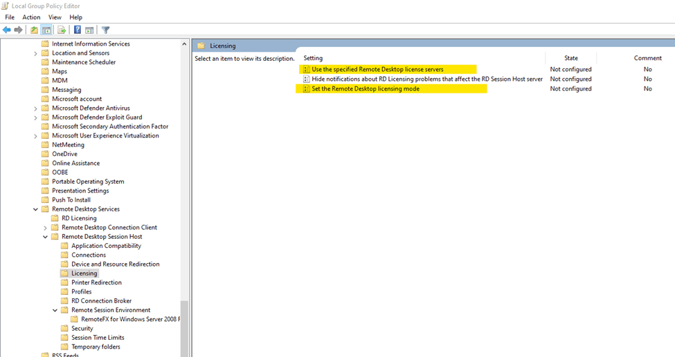Screen dimensions: 675x357
Task: Click the policy icon for Set the Remote Desktop licensing mode
Action: 307,89
